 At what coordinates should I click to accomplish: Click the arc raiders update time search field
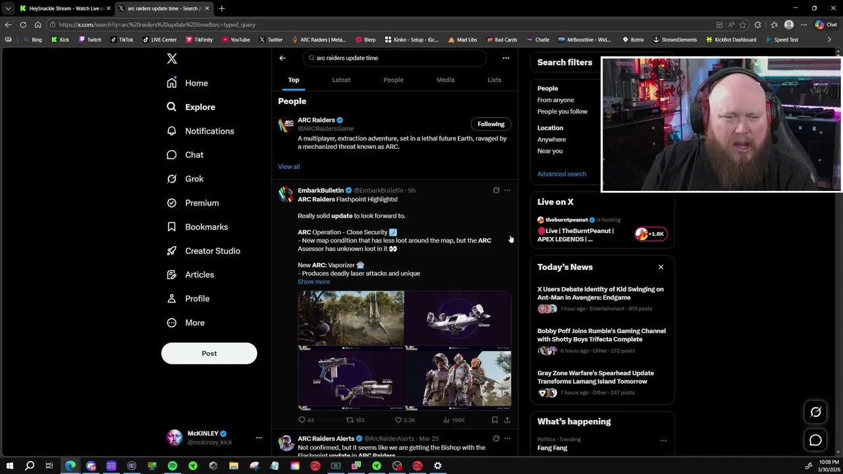(395, 58)
